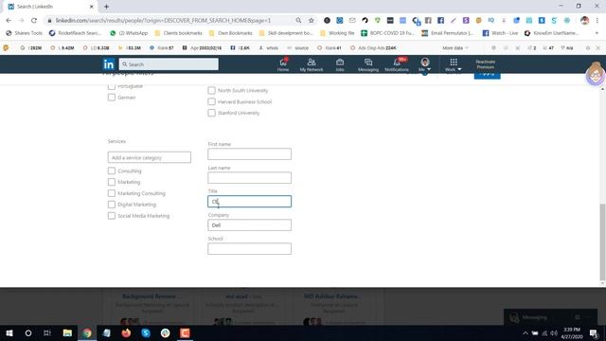
Task: Close the Search | LinkedIn tab
Action: click(92, 7)
